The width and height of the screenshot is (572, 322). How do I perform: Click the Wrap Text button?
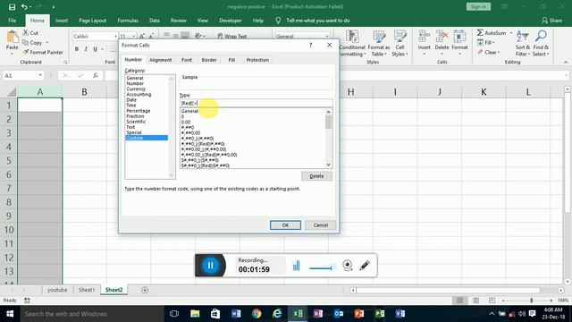(232, 36)
